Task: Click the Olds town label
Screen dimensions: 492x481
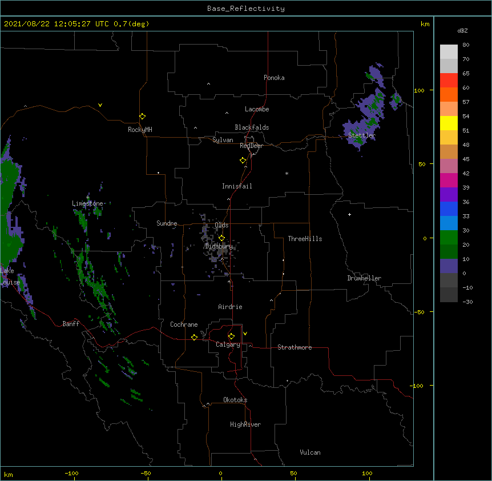Action: [x=221, y=225]
